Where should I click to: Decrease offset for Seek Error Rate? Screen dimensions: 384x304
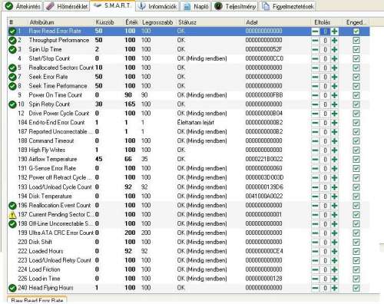point(316,77)
